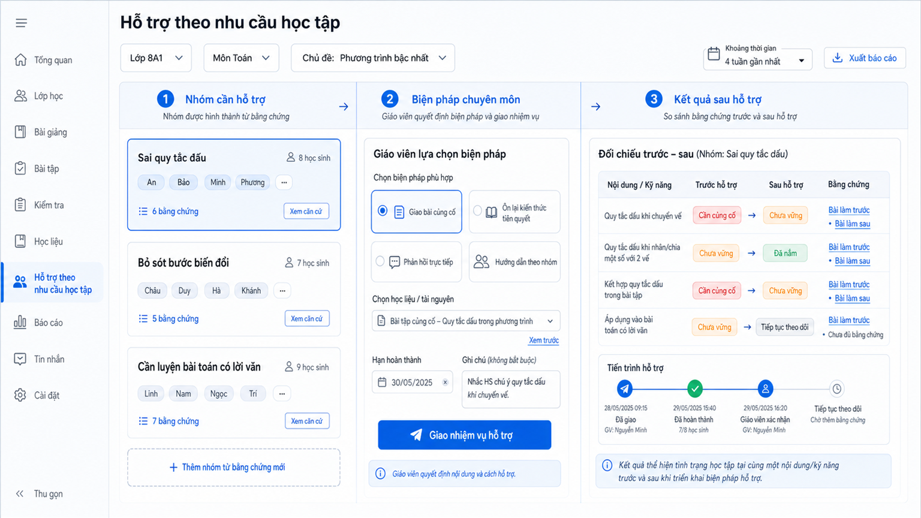The image size is (921, 518).
Task: Open the hamburger menu icon
Action: point(21,23)
